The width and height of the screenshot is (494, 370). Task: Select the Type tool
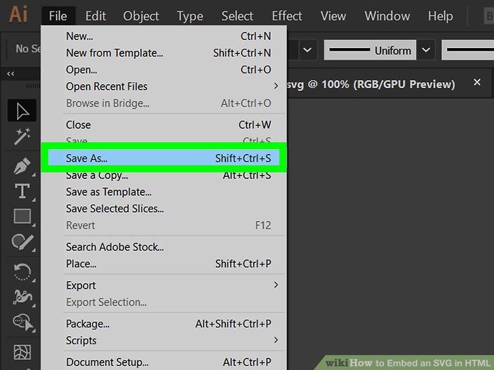coord(22,191)
